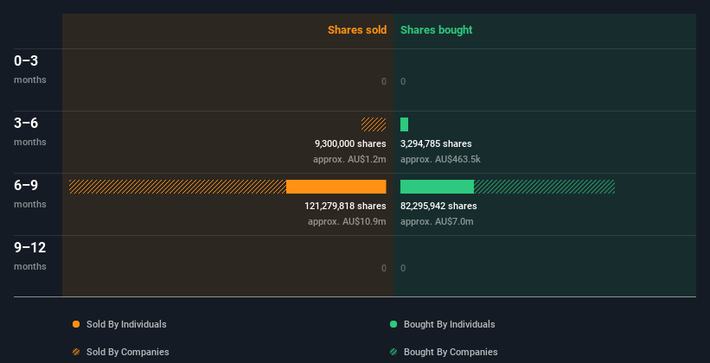The image size is (710, 363).
Task: Click the 0–3 months row label
Action: 30,69
